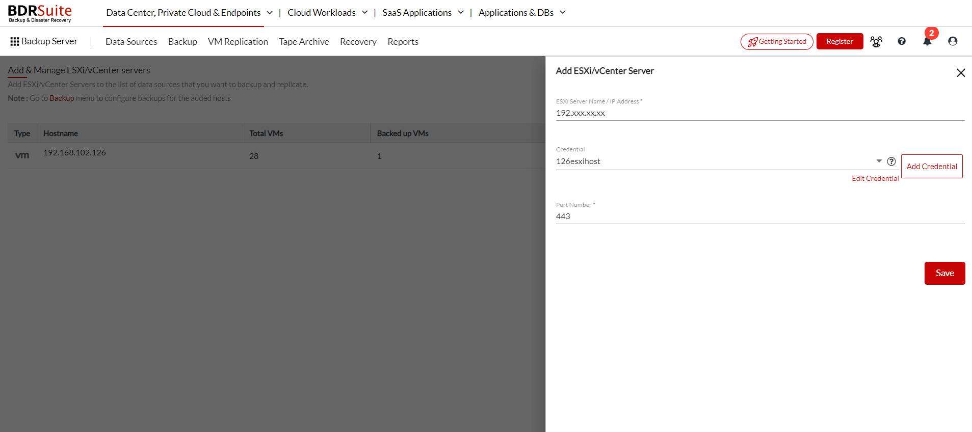Open the Backup Server grid menu icon

click(15, 41)
